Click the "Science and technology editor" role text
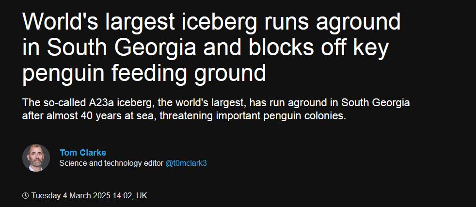 pos(111,163)
